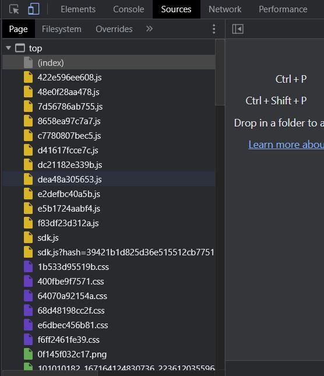Open the highlighted dea48a305653.js file

(108, 180)
